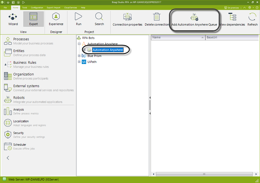
Task: Open Connection properties
Action: point(127,19)
